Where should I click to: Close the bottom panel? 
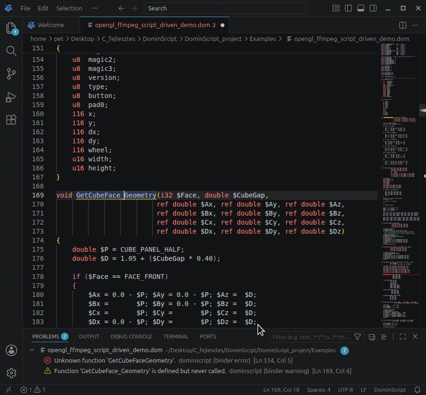415,336
